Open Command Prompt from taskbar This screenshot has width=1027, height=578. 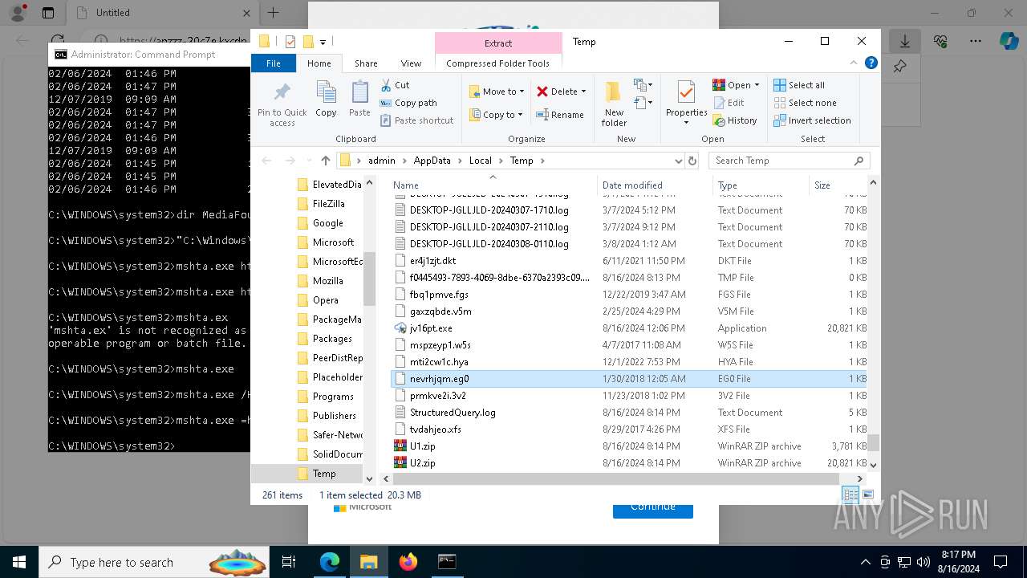tap(447, 562)
